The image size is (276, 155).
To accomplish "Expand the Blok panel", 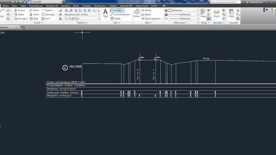I will pyautogui.click(x=148, y=23).
